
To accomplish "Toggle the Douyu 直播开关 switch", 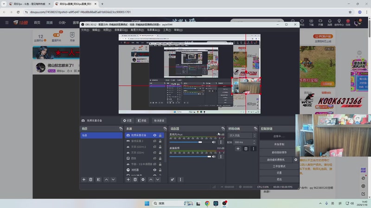I will tap(57, 35).
